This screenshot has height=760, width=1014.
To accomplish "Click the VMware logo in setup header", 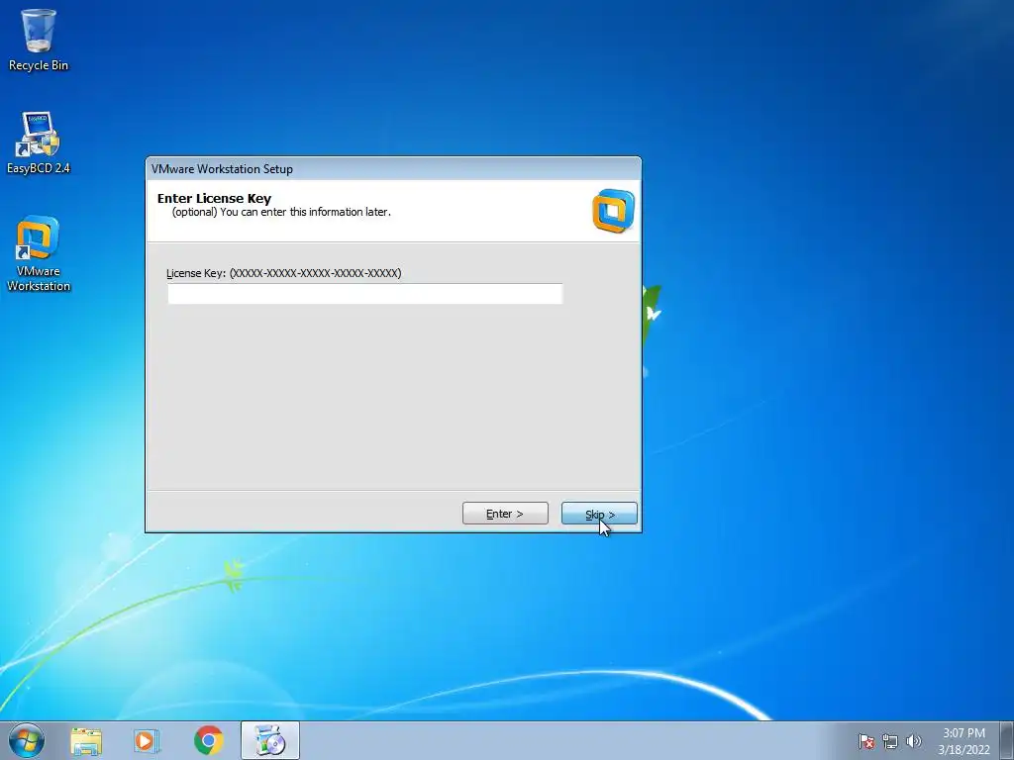I will [x=613, y=211].
